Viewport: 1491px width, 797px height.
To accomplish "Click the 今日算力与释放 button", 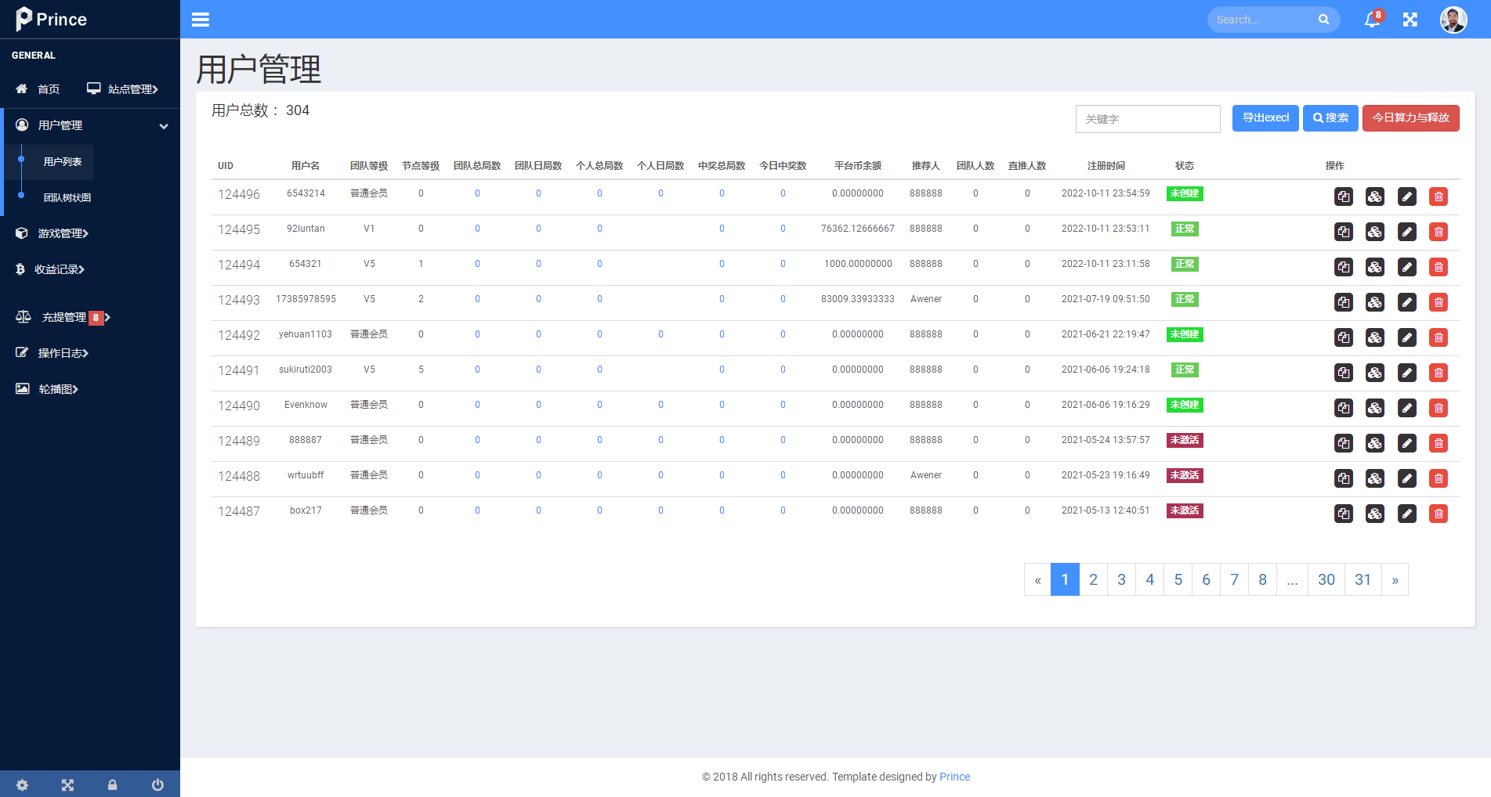I will pos(1411,118).
